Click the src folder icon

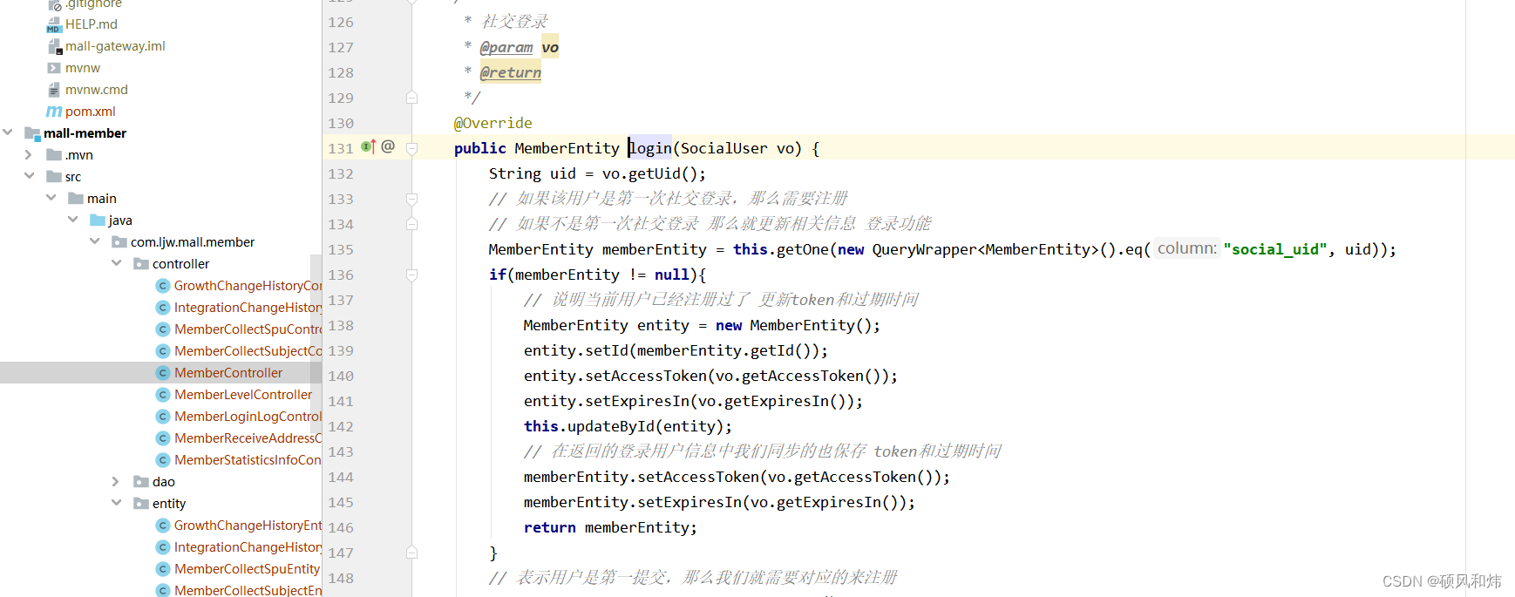pyautogui.click(x=54, y=177)
